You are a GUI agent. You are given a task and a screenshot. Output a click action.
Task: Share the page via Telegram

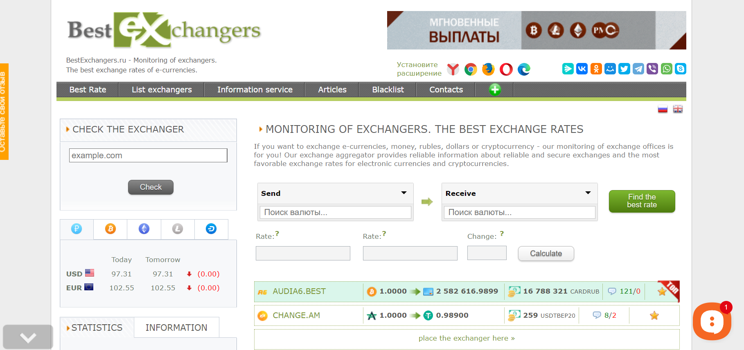(x=638, y=69)
